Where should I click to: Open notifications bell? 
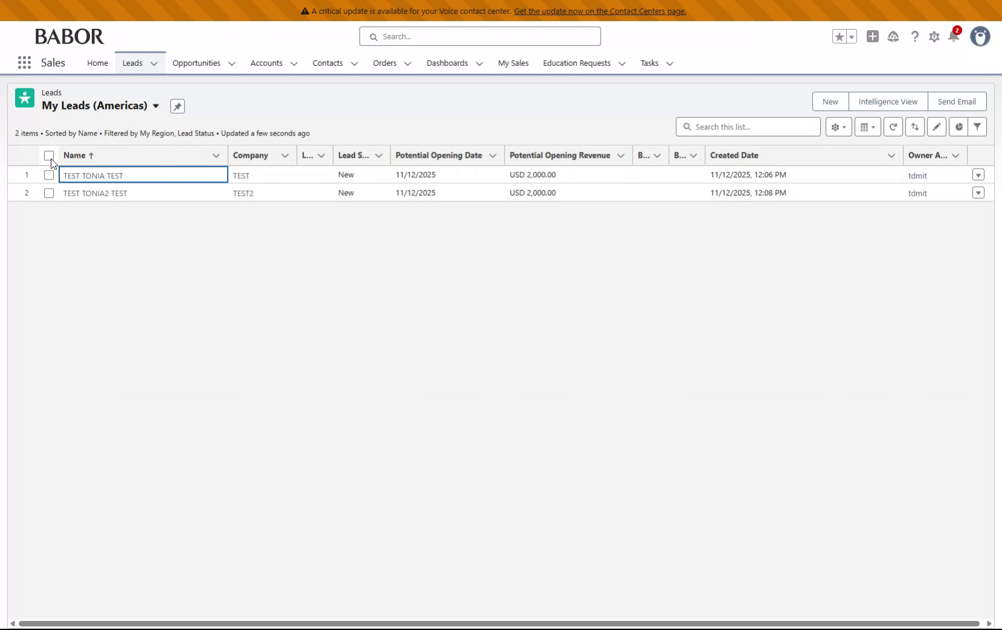coord(954,36)
